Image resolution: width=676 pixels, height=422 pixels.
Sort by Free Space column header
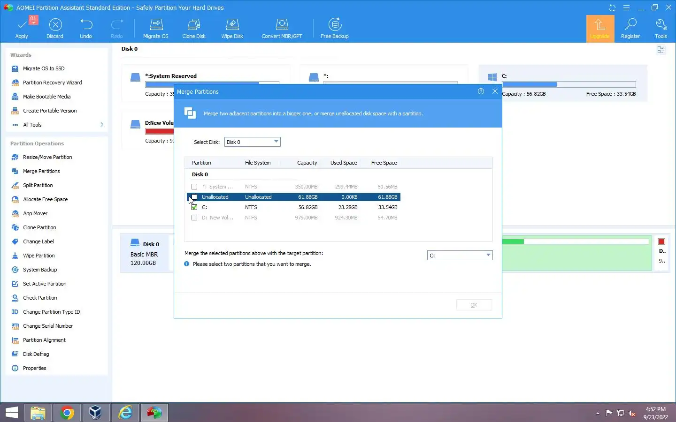(x=384, y=163)
